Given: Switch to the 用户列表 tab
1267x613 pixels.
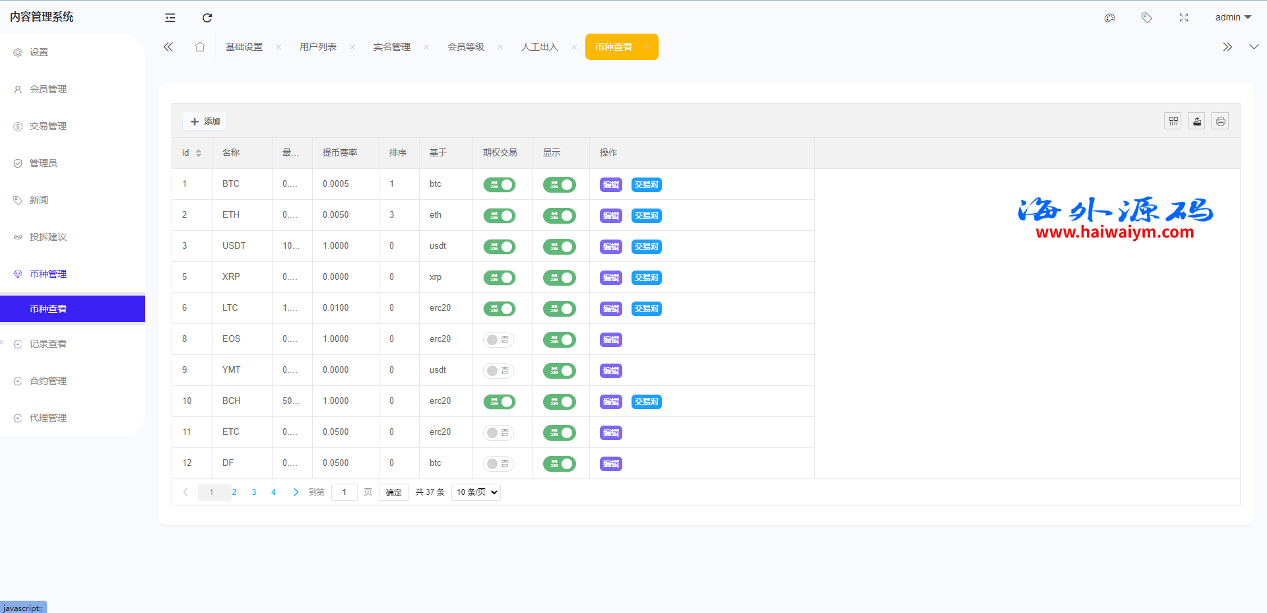Looking at the screenshot, I should click(318, 47).
